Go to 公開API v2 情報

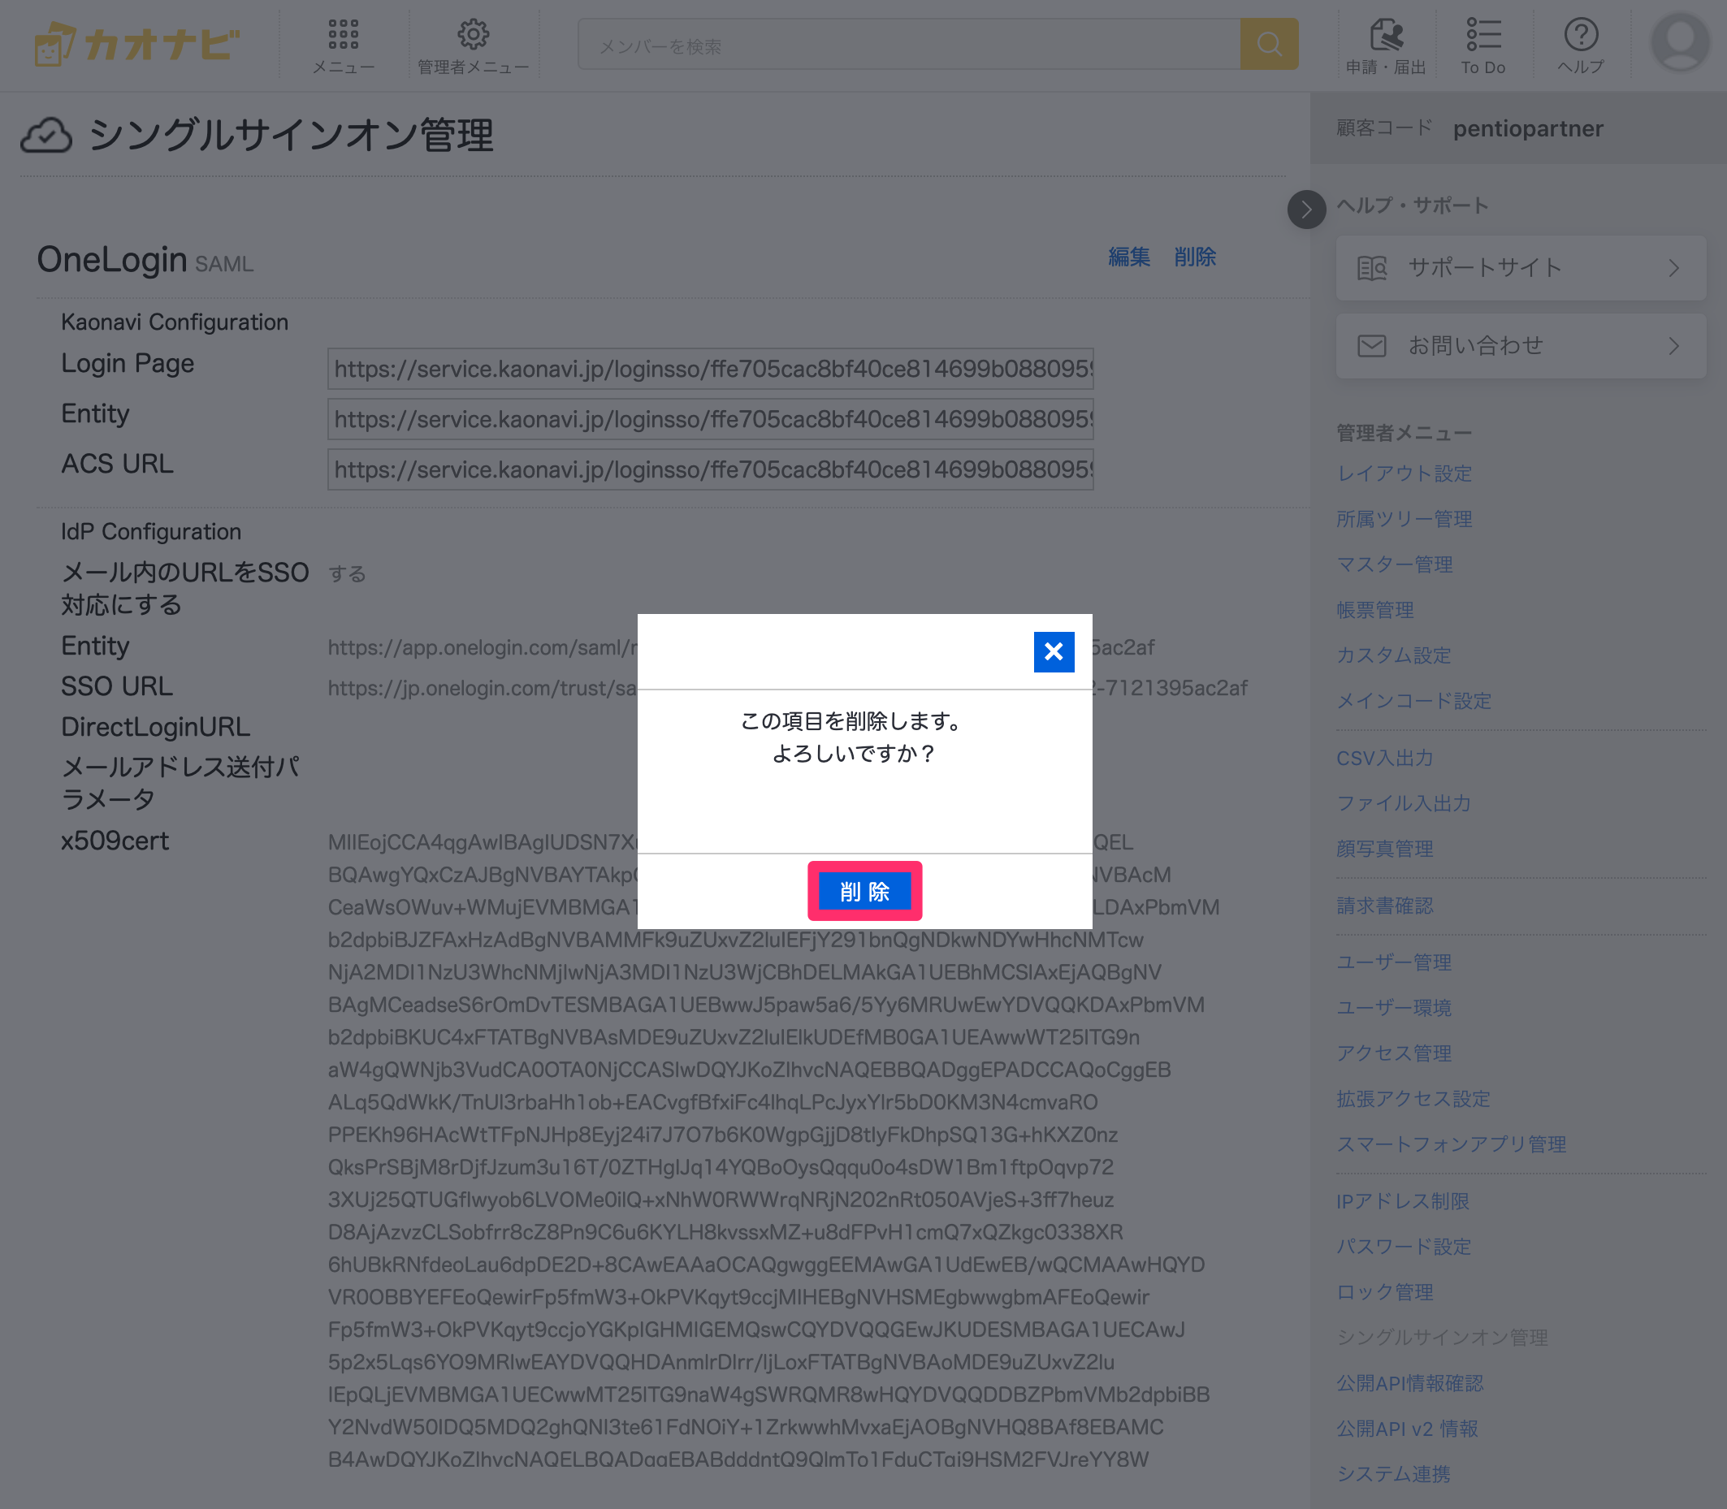[1407, 1429]
